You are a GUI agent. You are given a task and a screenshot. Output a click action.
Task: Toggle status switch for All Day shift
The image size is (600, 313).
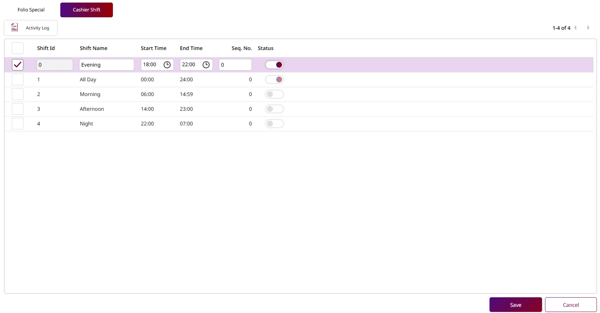[275, 79]
